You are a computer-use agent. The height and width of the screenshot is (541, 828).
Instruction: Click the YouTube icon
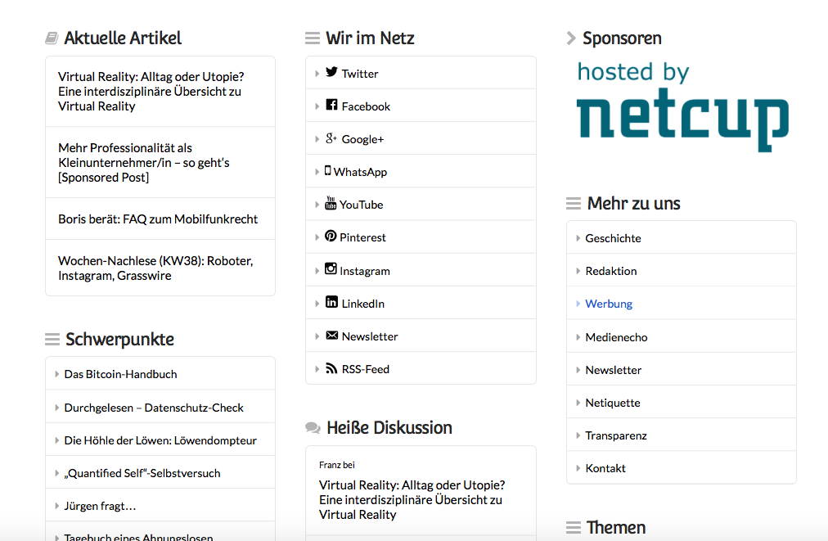tap(331, 203)
